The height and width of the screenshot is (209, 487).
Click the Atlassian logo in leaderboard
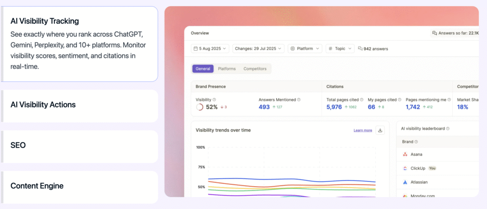(x=405, y=182)
